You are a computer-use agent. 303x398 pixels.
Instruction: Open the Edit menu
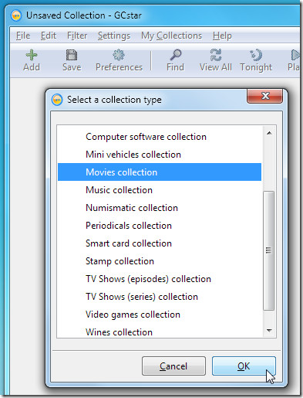(49, 36)
